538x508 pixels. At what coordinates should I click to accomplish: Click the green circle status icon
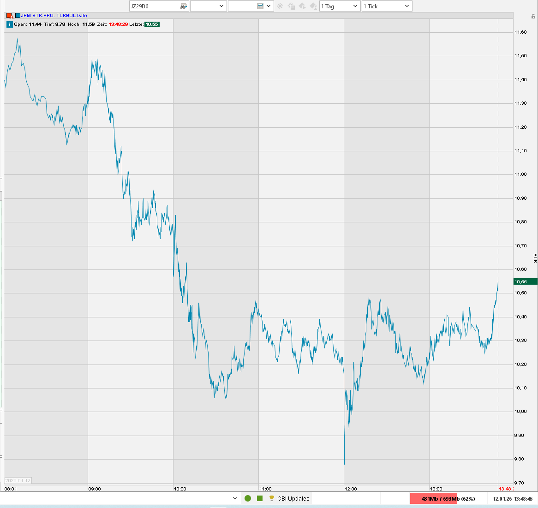(x=248, y=498)
